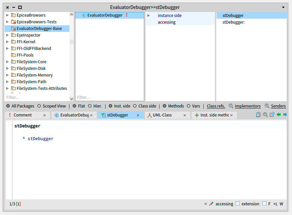Image resolution: width=292 pixels, height=215 pixels.
Task: Open the window menu dropdown arrow in the title bar
Action: point(283,7)
